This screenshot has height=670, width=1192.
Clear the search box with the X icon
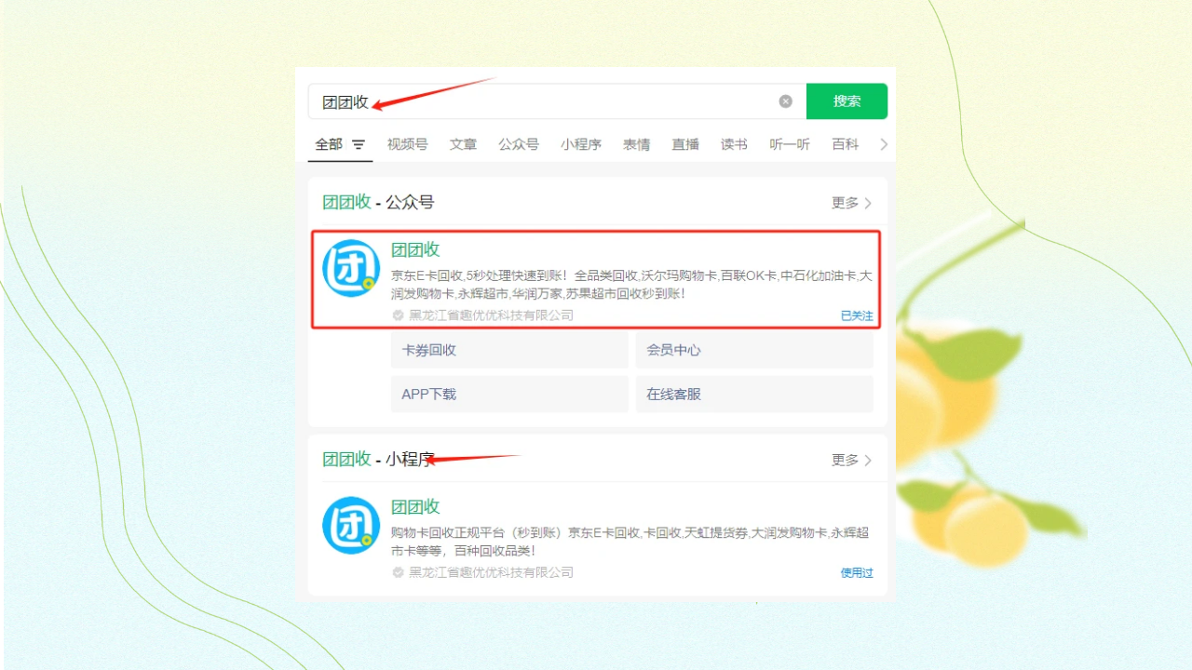[786, 101]
